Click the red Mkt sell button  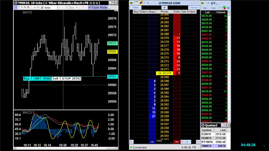pos(177,142)
